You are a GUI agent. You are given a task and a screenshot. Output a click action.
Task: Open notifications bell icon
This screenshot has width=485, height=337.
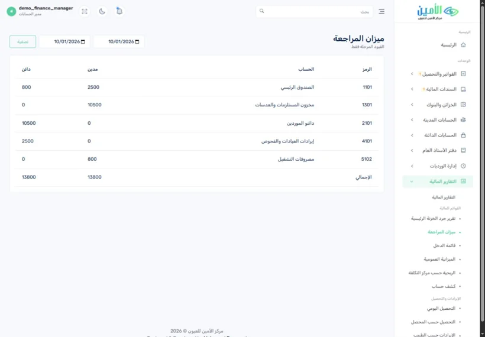pyautogui.click(x=119, y=11)
